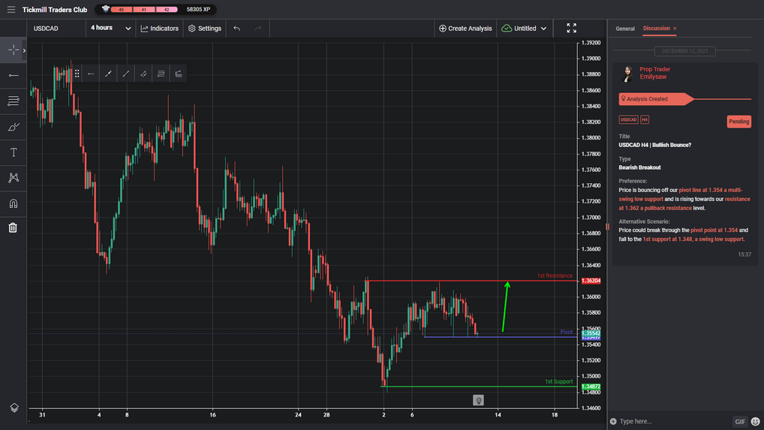Click the current price label 1.35542
The width and height of the screenshot is (764, 430).
point(591,333)
